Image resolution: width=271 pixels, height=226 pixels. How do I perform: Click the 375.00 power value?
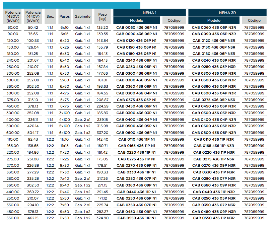[13, 100]
